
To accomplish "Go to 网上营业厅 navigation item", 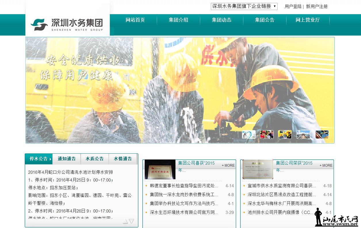I will [308, 20].
